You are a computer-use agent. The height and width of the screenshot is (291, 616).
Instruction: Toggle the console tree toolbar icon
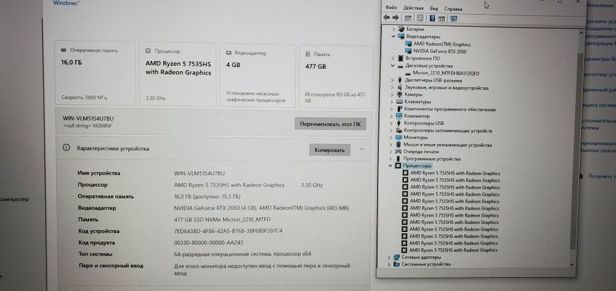(x=408, y=18)
